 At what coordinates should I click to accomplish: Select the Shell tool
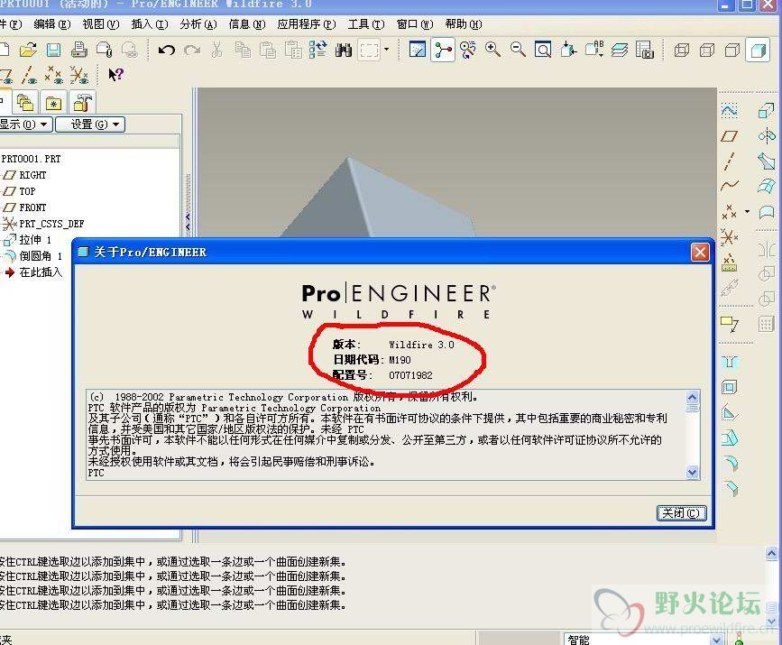(x=729, y=387)
